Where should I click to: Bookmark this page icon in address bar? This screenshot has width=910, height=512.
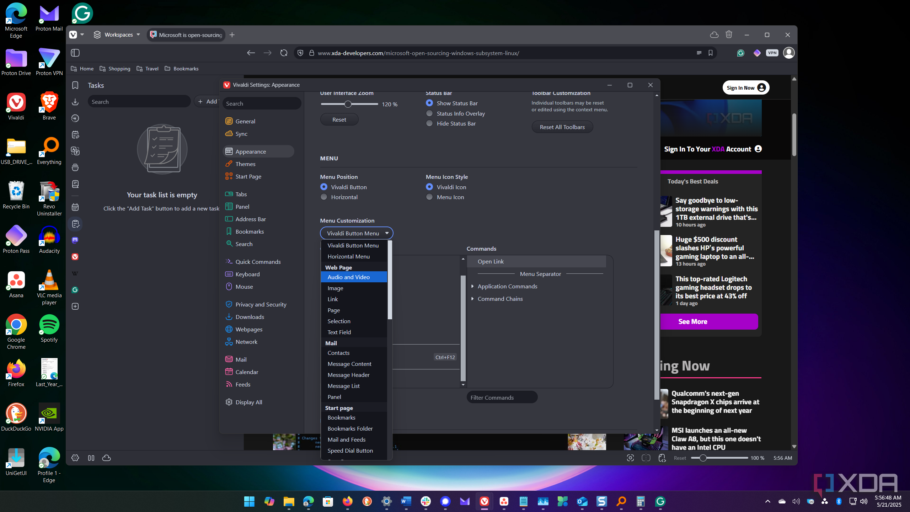(x=711, y=53)
